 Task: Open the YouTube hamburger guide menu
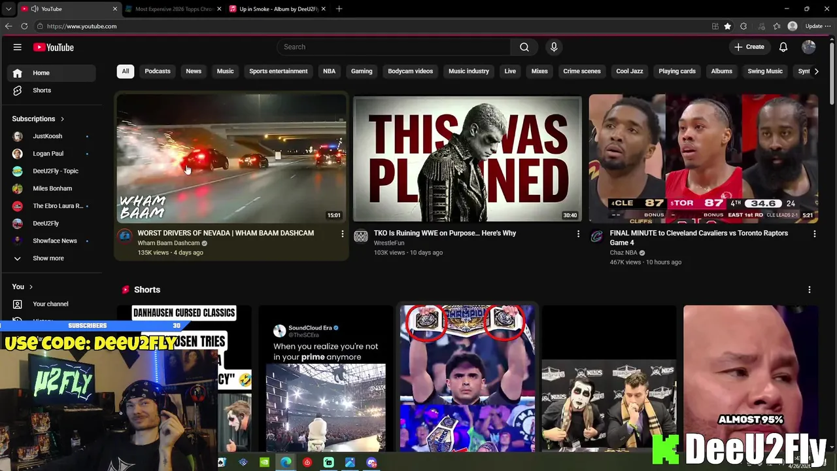[18, 47]
